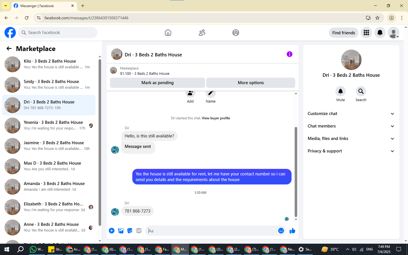Open the emoji picker icon
This screenshot has height=255, width=408.
[x=281, y=231]
